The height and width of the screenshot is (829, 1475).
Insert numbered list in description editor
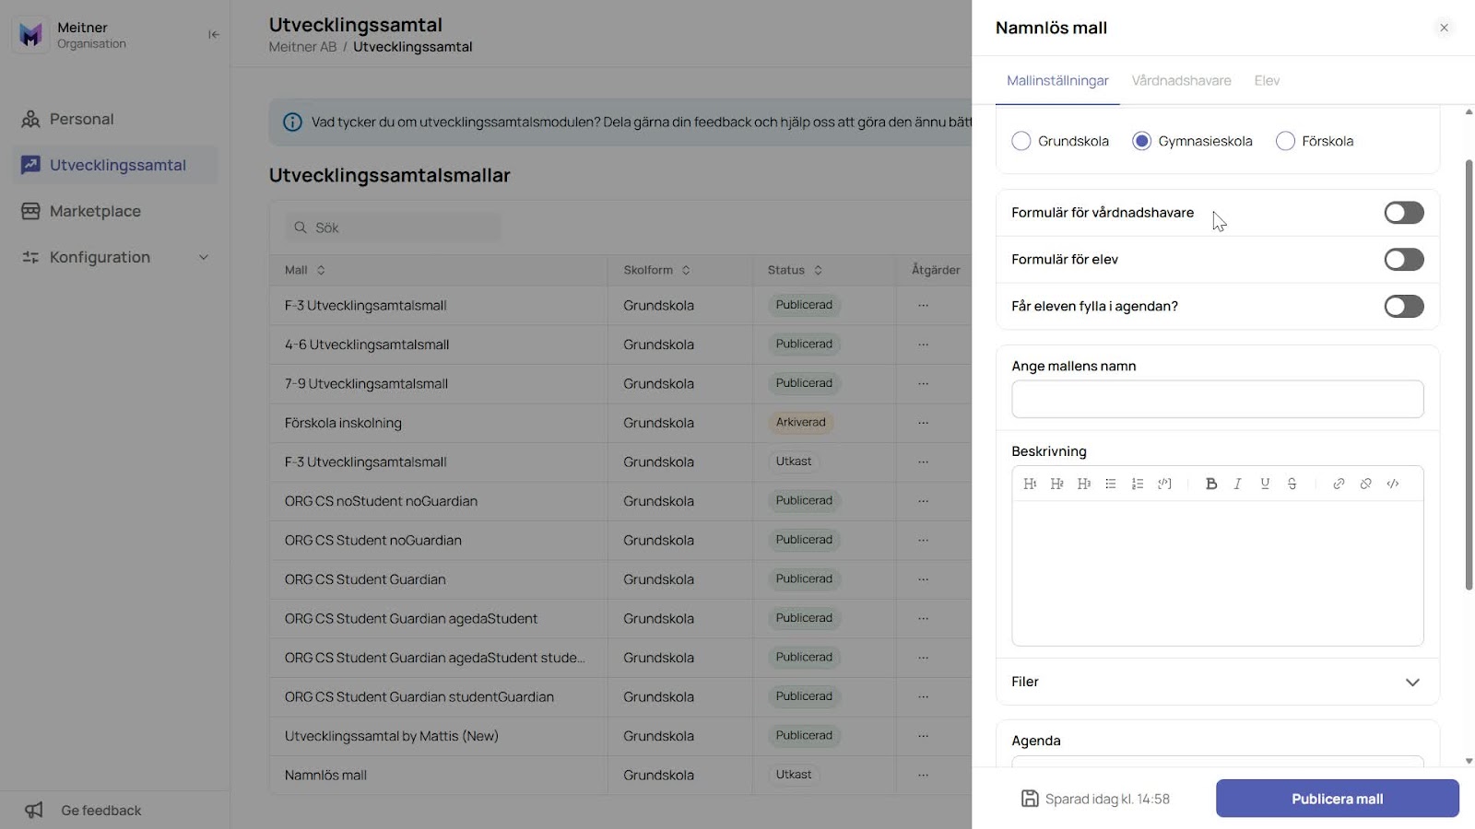point(1138,484)
